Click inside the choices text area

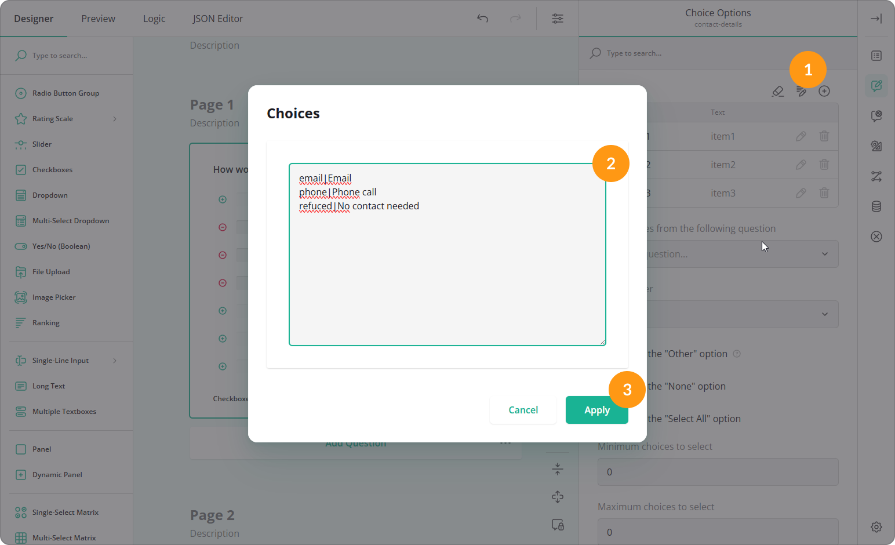click(x=446, y=255)
